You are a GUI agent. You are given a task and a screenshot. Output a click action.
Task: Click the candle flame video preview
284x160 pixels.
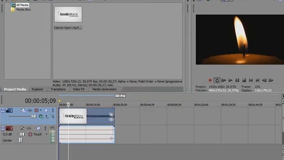[x=240, y=40]
